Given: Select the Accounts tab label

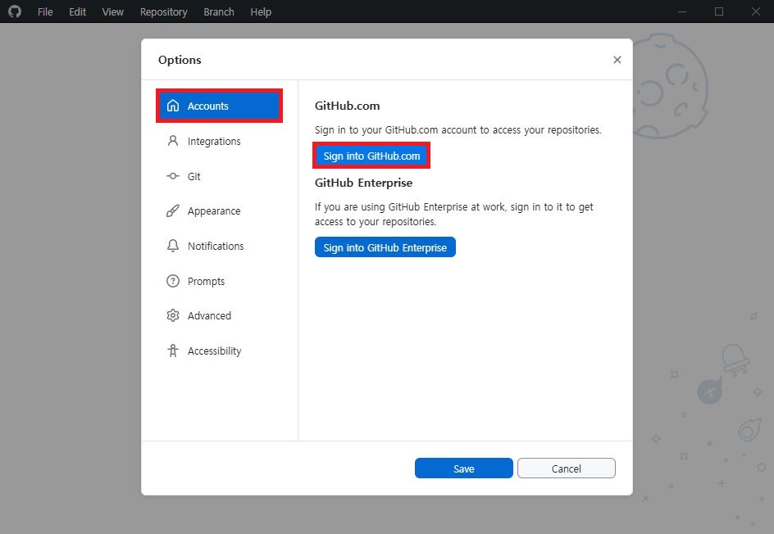Looking at the screenshot, I should tap(207, 106).
